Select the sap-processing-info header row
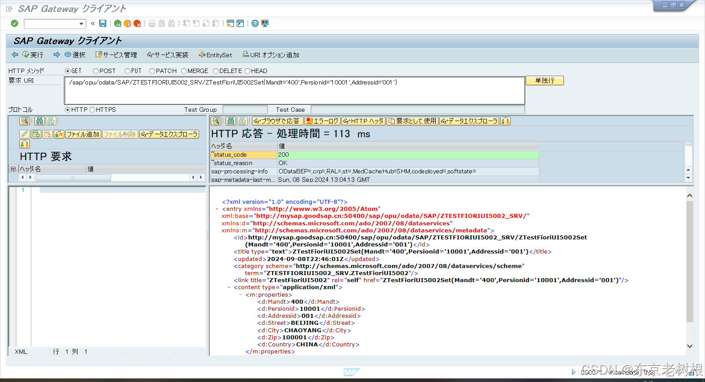 [x=375, y=171]
